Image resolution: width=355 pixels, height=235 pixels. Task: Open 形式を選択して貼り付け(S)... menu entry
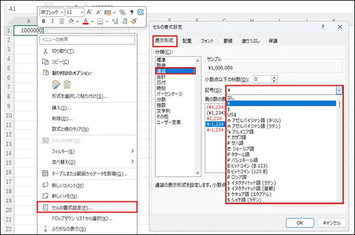coord(87,96)
